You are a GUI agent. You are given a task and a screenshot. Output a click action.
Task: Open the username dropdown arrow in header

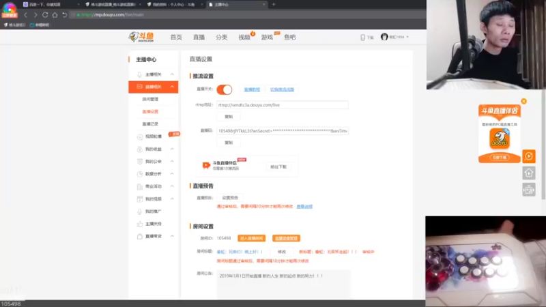(x=407, y=37)
